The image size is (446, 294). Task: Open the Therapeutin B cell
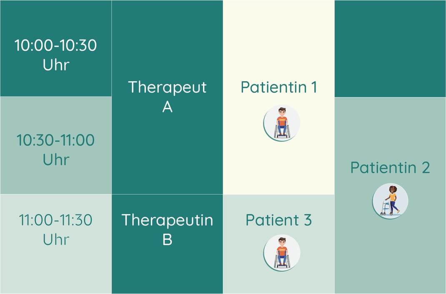point(167,244)
